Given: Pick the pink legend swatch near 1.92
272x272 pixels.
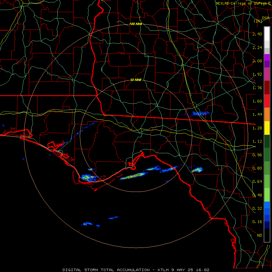Looking at the screenshot, I should 267,74.
